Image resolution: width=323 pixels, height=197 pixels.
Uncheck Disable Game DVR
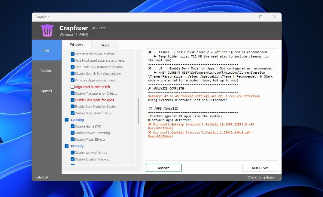tap(72, 126)
